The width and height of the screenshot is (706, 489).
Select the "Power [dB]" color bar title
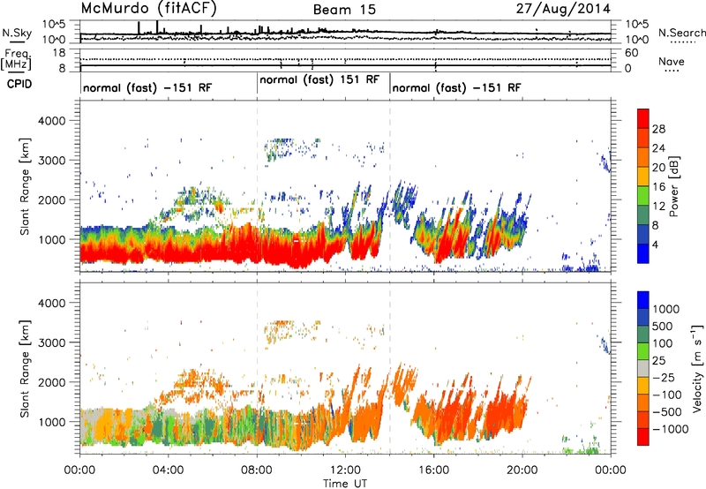tap(674, 186)
